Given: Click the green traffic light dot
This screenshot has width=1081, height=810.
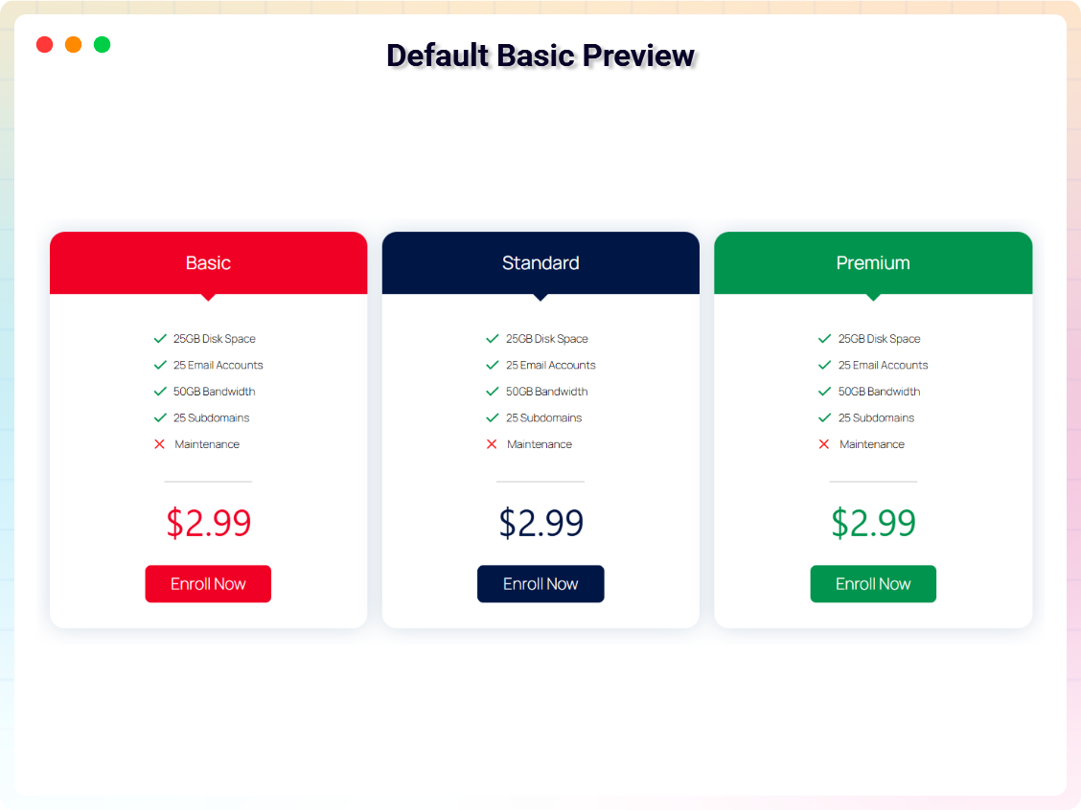Looking at the screenshot, I should (x=102, y=44).
